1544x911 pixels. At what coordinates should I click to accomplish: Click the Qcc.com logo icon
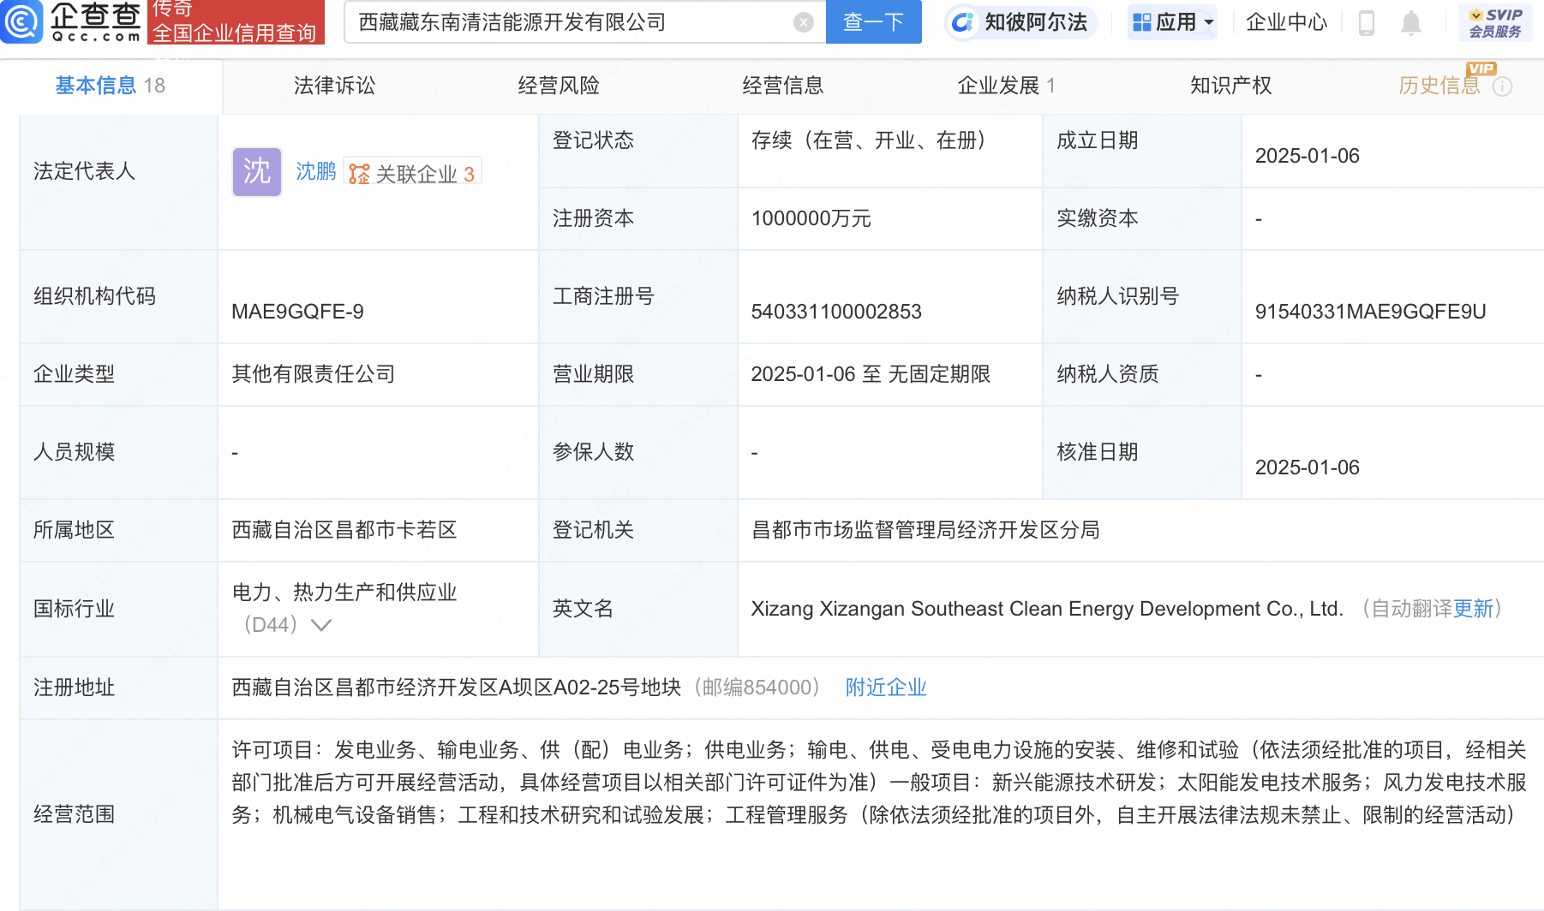[x=21, y=21]
